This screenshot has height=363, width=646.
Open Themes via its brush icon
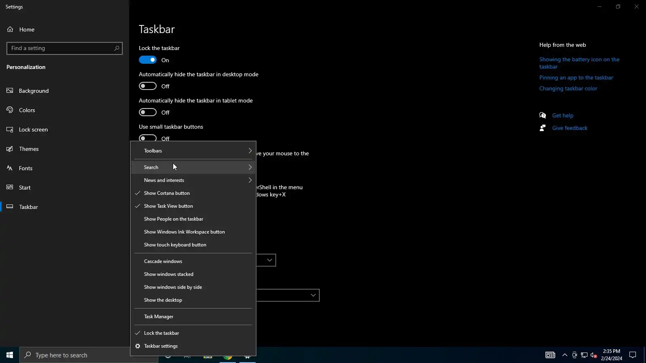tap(10, 149)
